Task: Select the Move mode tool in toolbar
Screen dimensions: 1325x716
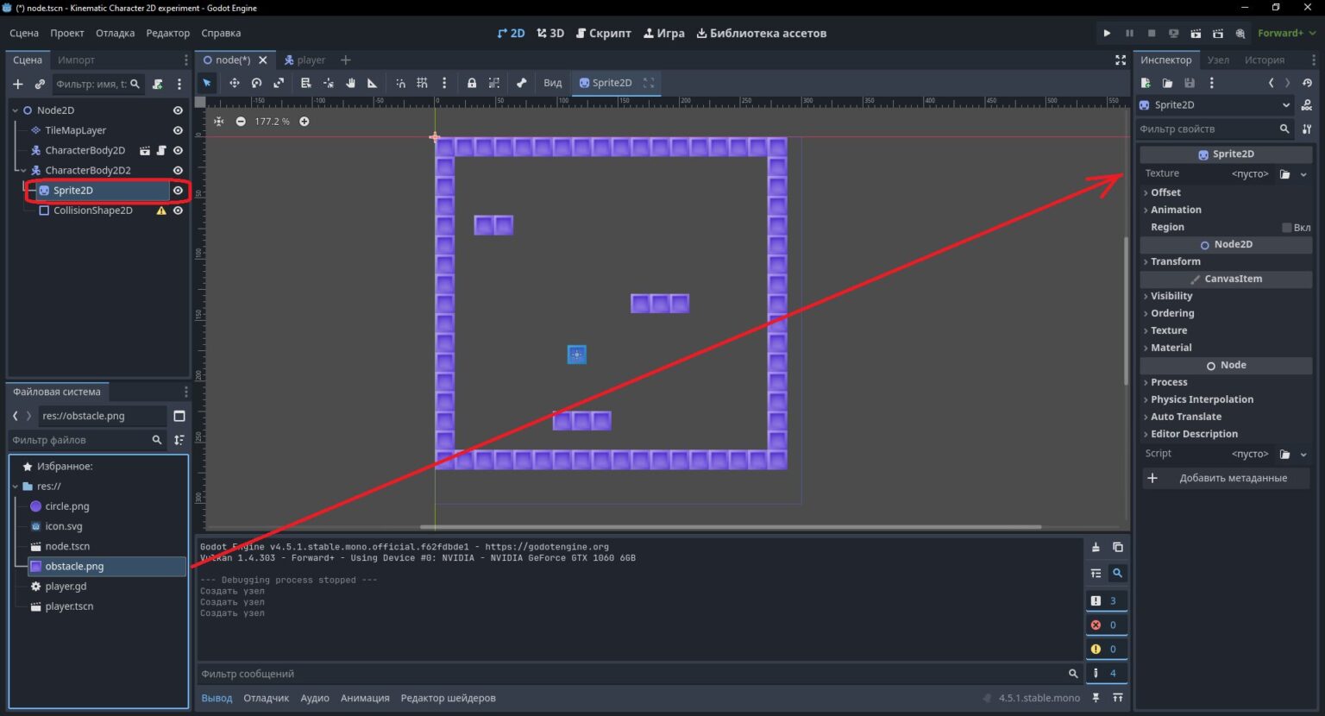Action: [234, 83]
